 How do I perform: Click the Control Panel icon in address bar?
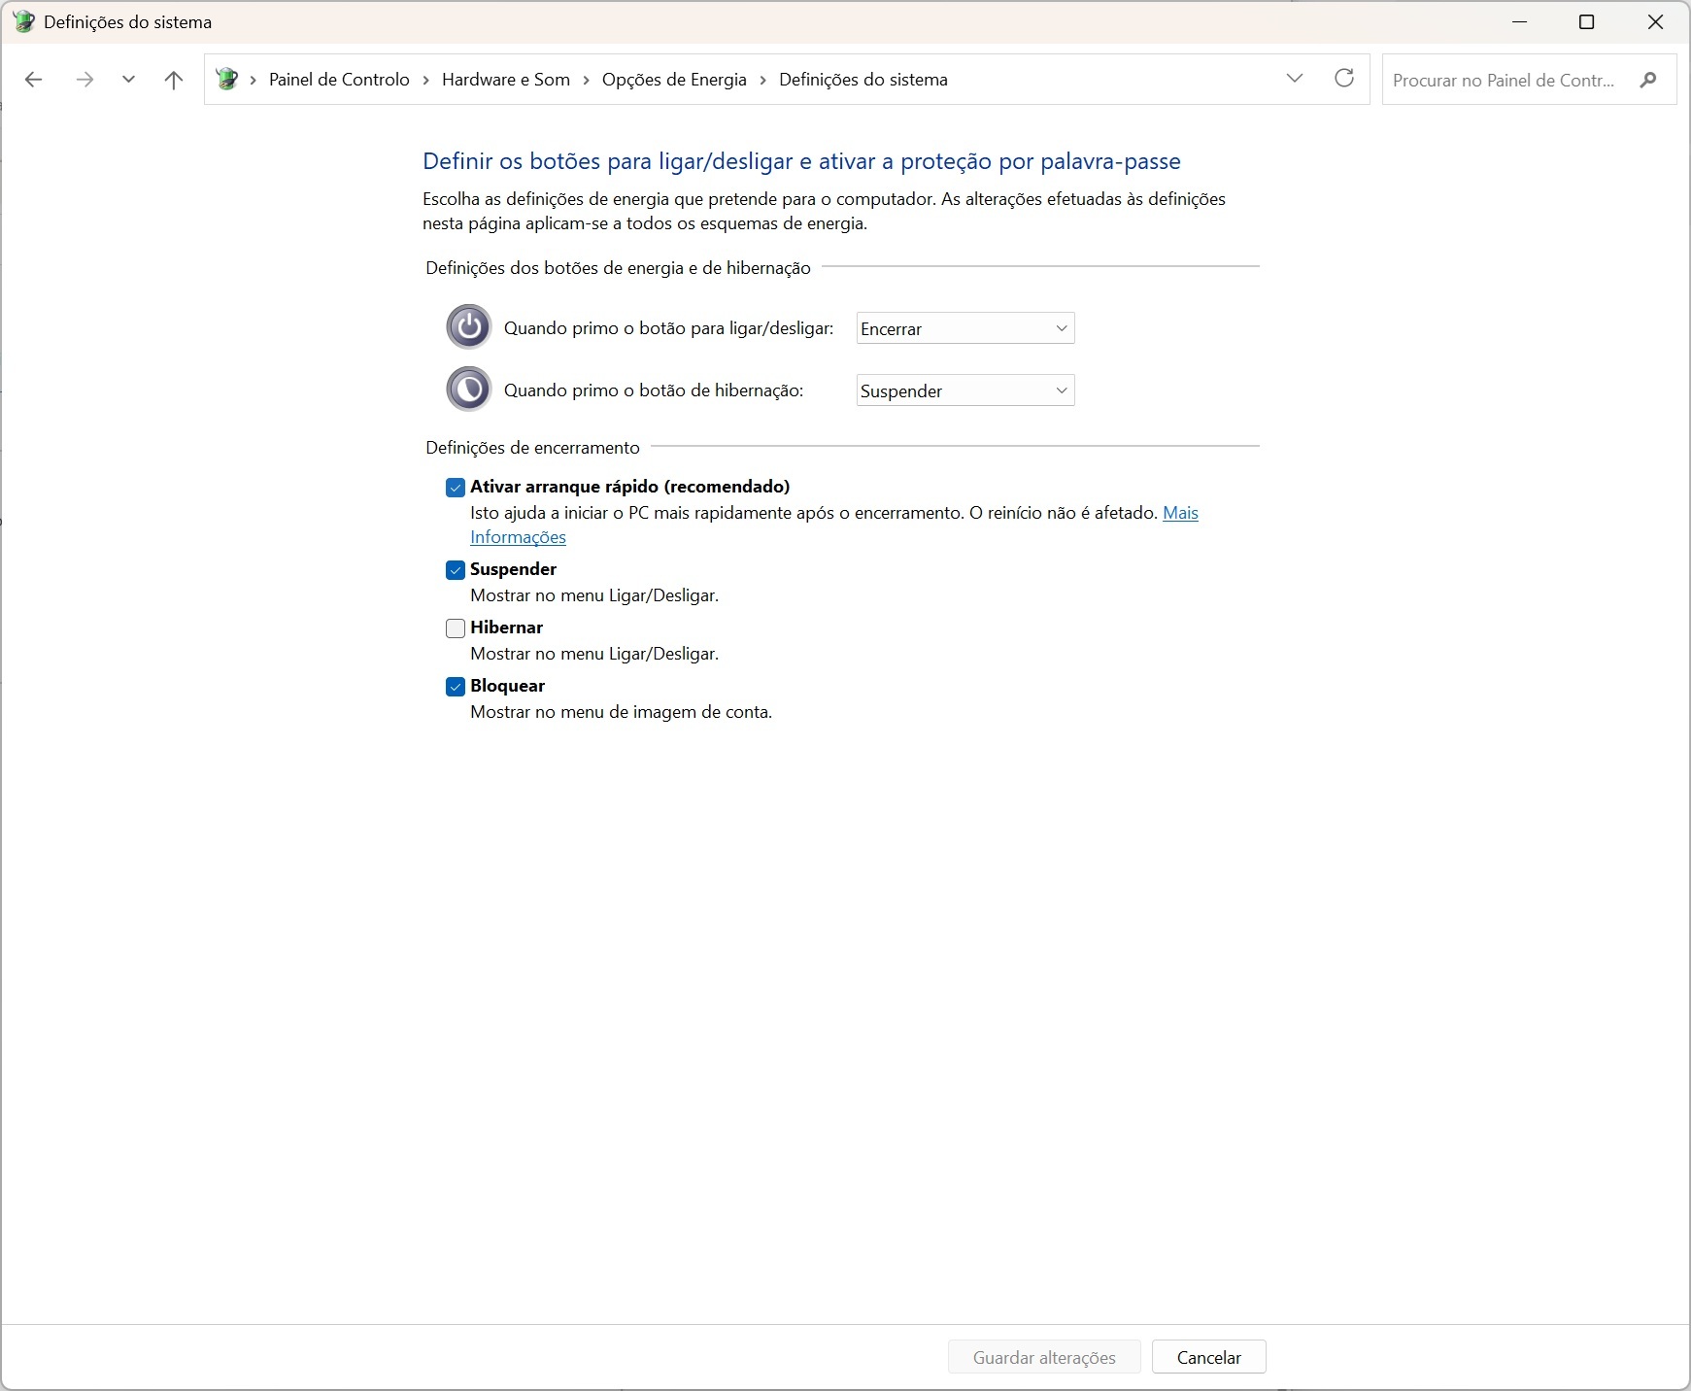[x=227, y=80]
